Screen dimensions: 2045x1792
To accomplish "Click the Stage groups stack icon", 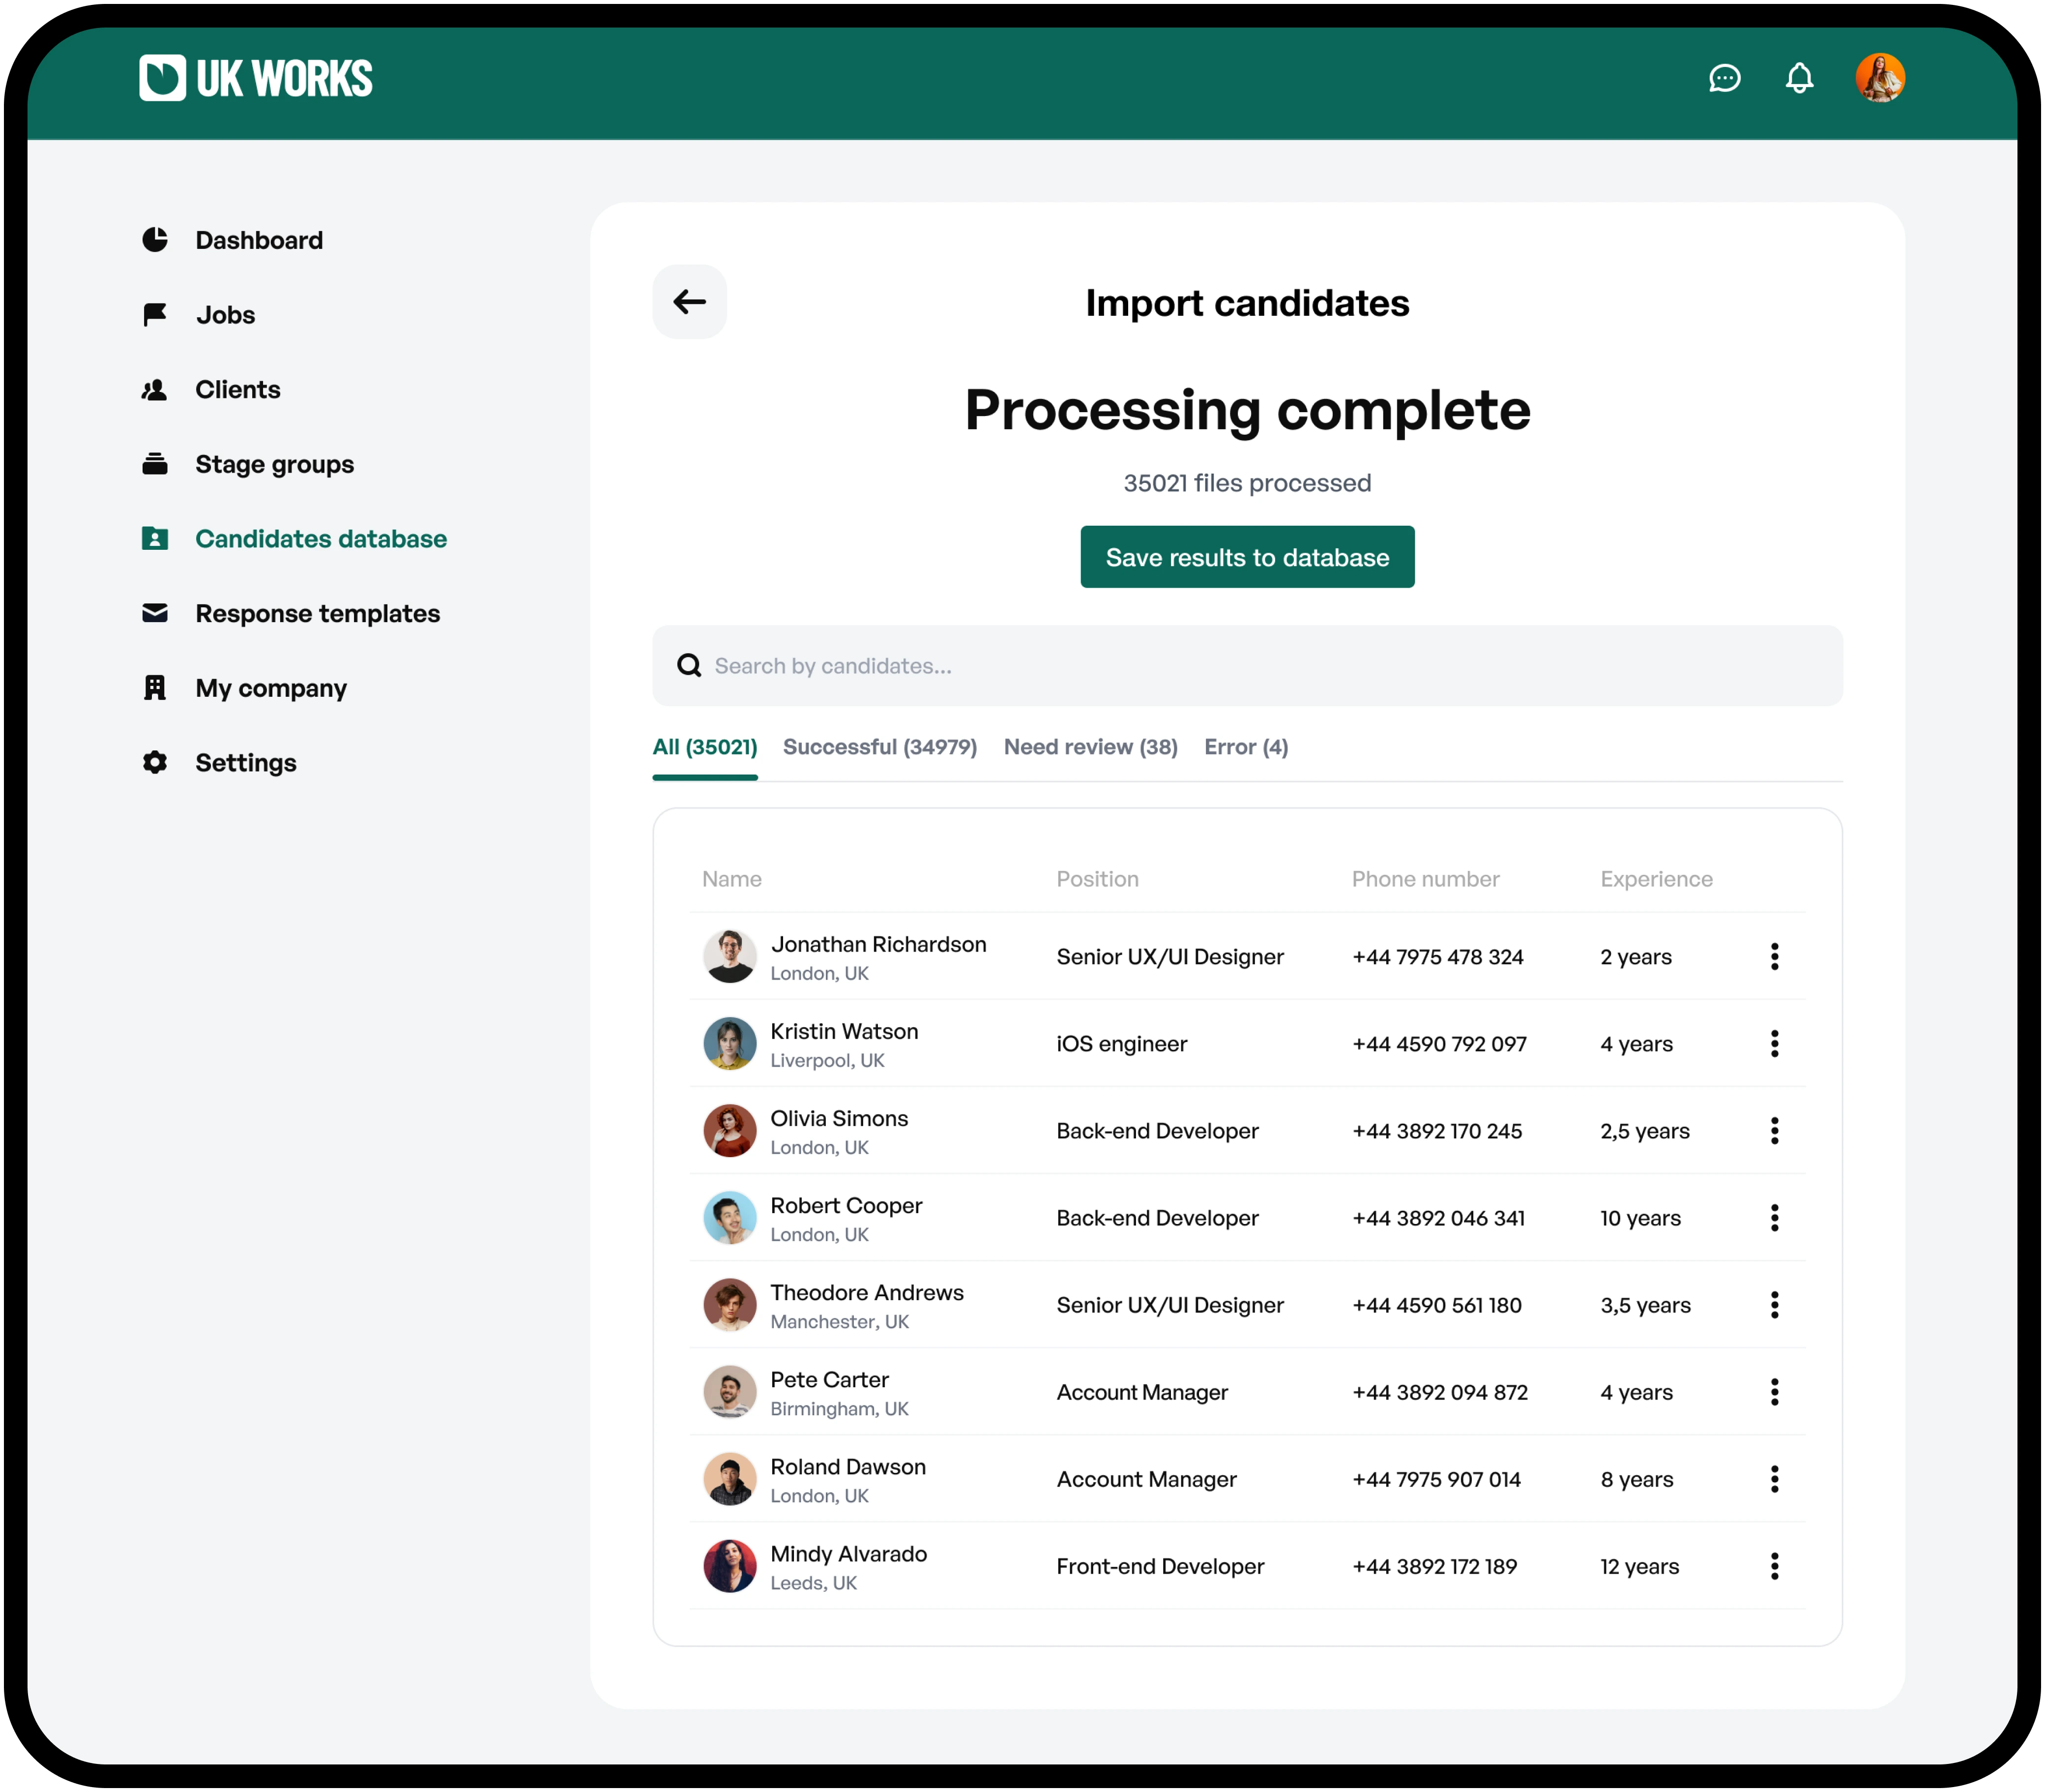I will tap(155, 464).
